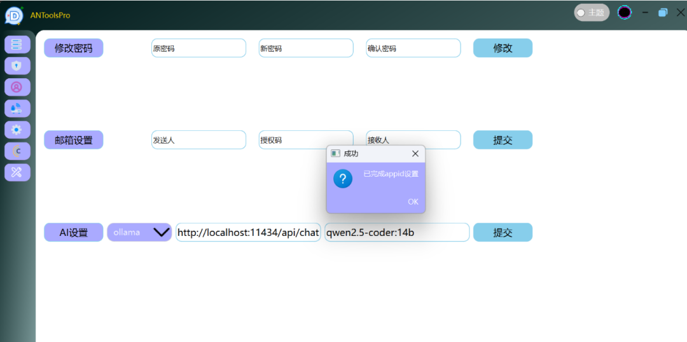Click the small window icon in 成功 dialog title
Image resolution: width=687 pixels, height=342 pixels.
click(336, 153)
